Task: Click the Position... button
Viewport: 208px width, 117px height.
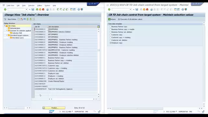Action: [x=54, y=108]
